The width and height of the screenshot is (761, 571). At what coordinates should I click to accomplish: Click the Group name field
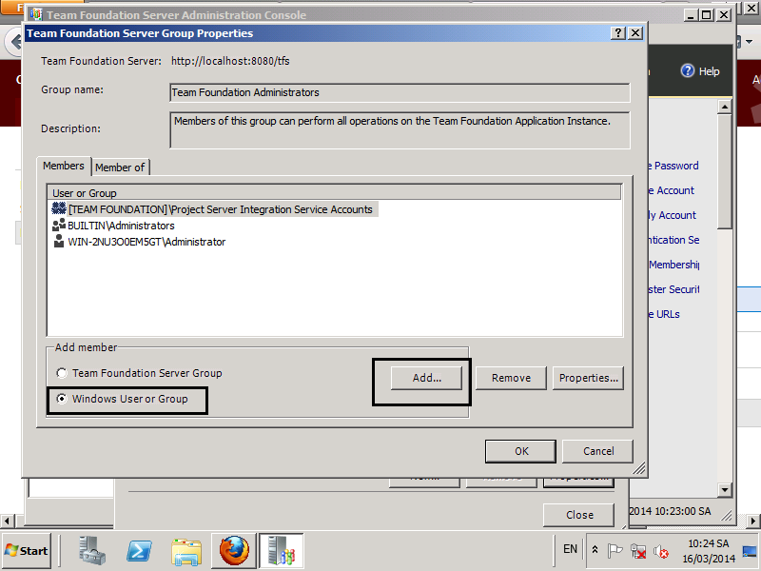(x=400, y=92)
